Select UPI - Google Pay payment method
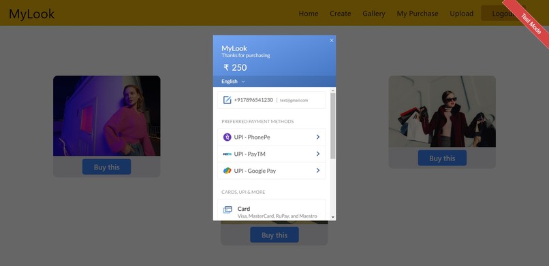The image size is (549, 266). (x=271, y=171)
